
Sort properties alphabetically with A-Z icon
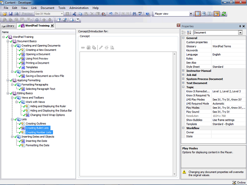pyautogui.click(x=189, y=32)
